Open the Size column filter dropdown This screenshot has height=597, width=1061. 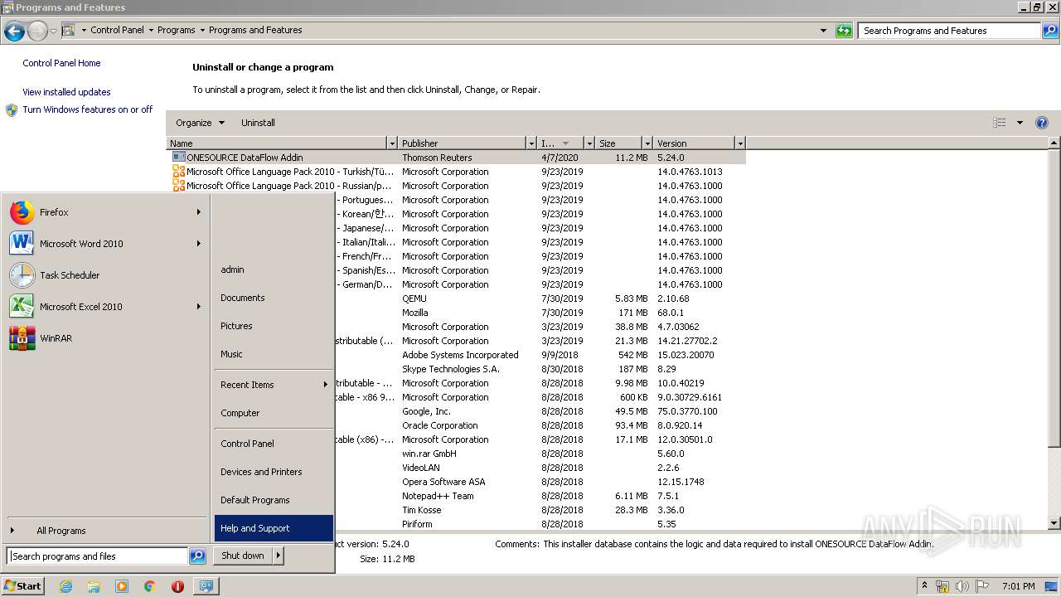point(647,143)
